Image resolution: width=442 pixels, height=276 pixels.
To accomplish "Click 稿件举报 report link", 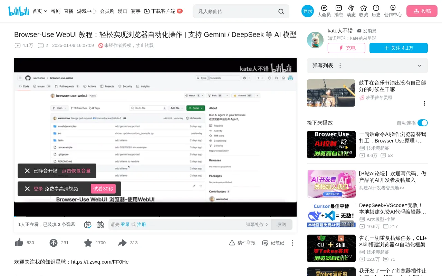I will click(242, 243).
